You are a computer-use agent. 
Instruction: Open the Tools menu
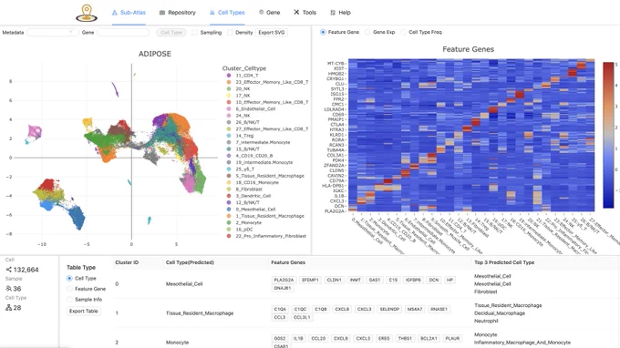tap(305, 13)
